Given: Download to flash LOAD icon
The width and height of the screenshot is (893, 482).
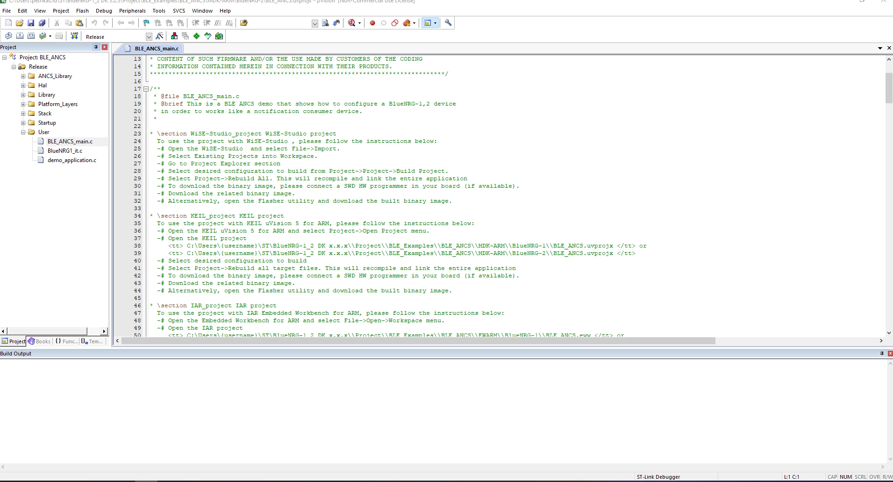Looking at the screenshot, I should coord(74,36).
